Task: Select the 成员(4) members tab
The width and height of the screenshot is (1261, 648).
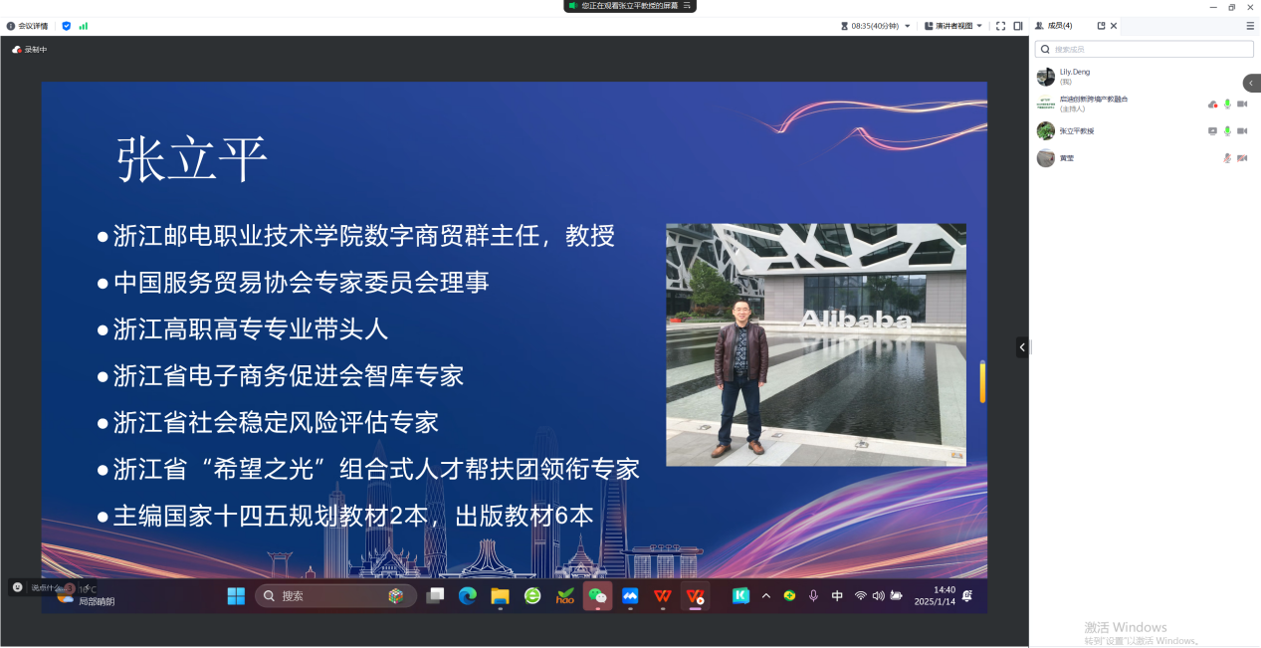Action: [1055, 26]
